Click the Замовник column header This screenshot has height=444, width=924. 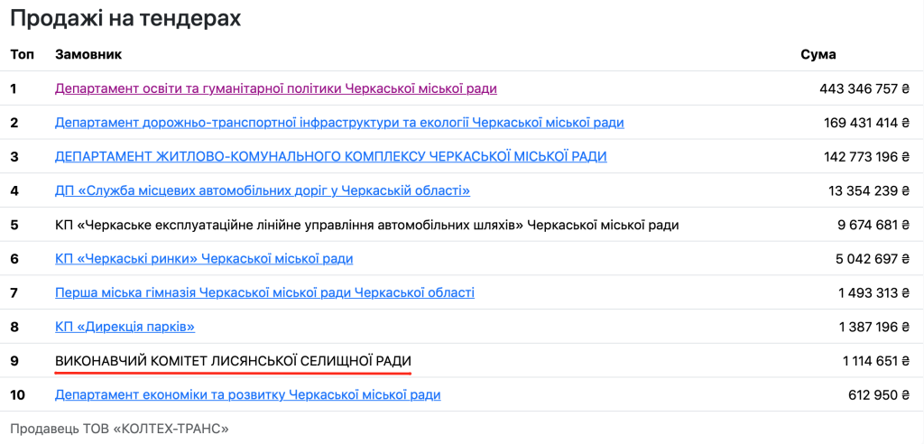(88, 55)
